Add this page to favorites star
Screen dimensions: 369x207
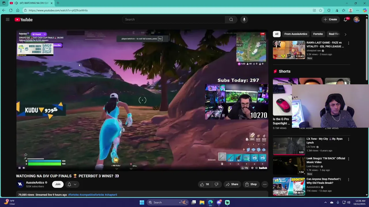[x=321, y=10]
